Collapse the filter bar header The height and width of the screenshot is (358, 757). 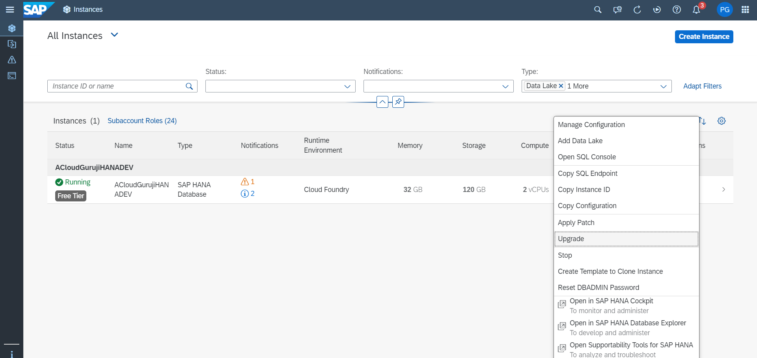point(382,102)
